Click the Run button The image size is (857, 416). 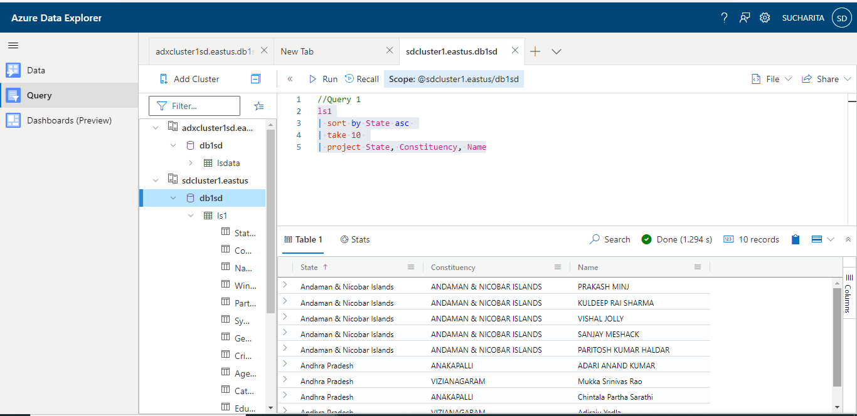(x=323, y=79)
